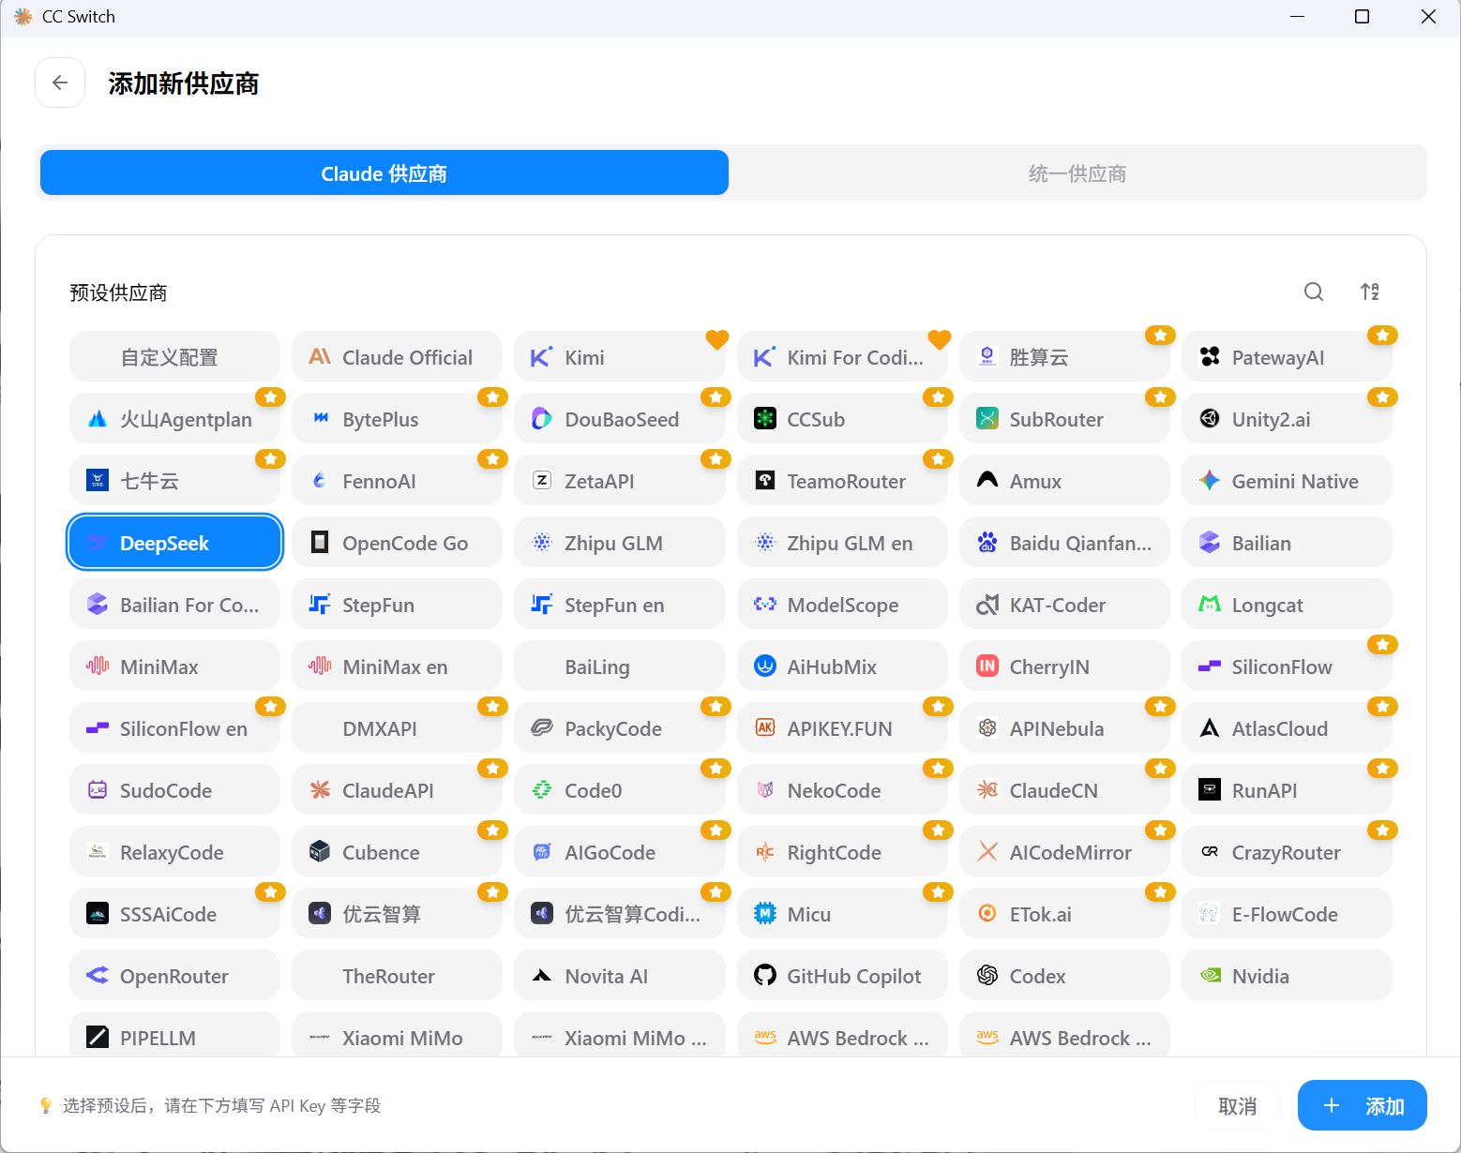Viewport: 1461px width, 1153px height.
Task: Click the Nvidia logo icon
Action: (x=1210, y=976)
